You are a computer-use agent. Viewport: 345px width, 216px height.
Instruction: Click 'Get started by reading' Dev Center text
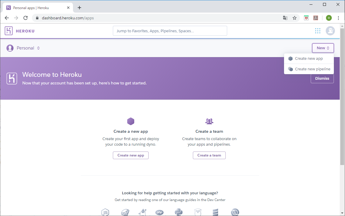click(170, 200)
